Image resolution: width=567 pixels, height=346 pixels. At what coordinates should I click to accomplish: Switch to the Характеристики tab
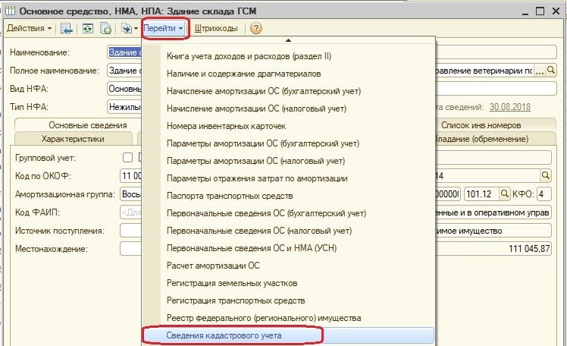73,139
